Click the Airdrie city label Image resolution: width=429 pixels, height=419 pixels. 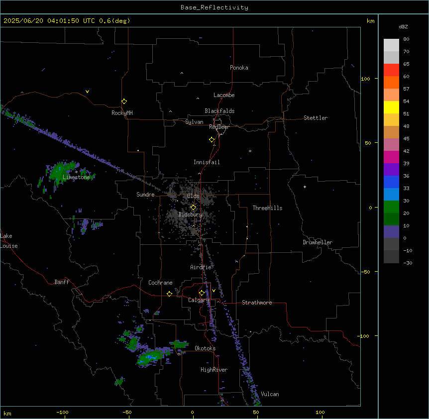point(201,267)
